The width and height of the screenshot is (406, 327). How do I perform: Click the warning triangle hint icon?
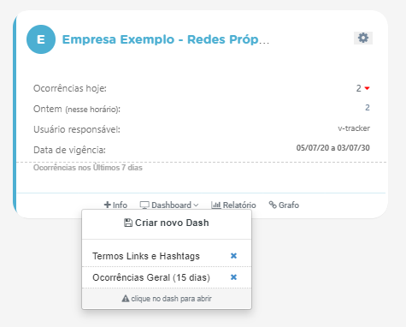coord(126,299)
